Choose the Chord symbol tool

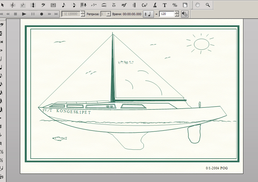tap(145, 5)
